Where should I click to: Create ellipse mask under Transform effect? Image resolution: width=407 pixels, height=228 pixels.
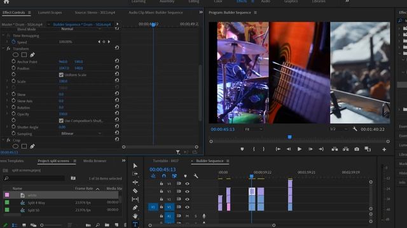15,55
